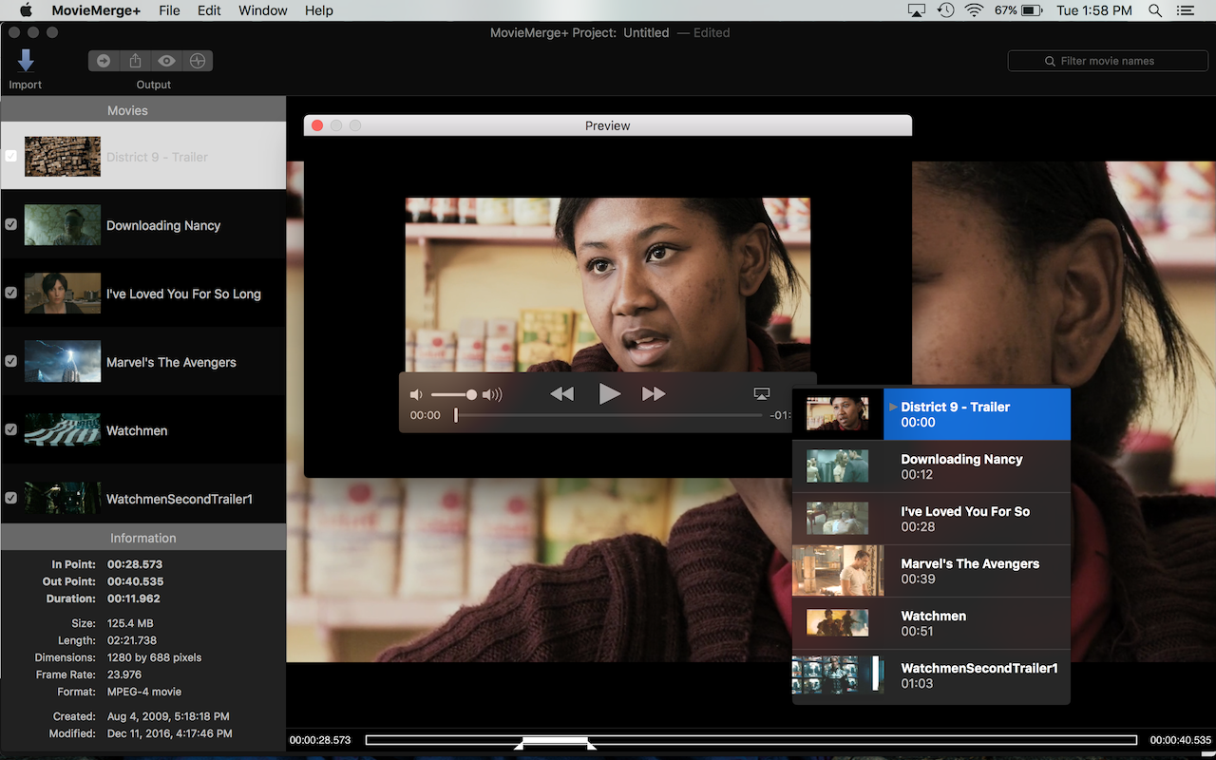
Task: Open the Edit menu
Action: (209, 10)
